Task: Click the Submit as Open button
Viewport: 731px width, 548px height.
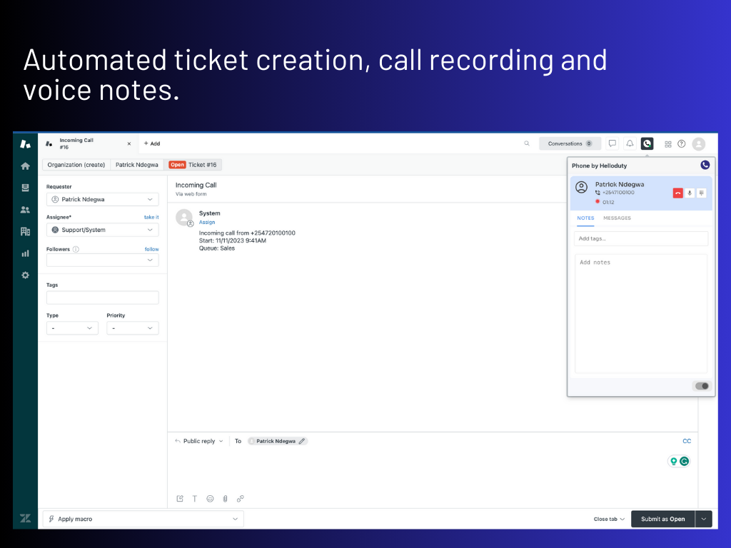Action: (x=662, y=519)
